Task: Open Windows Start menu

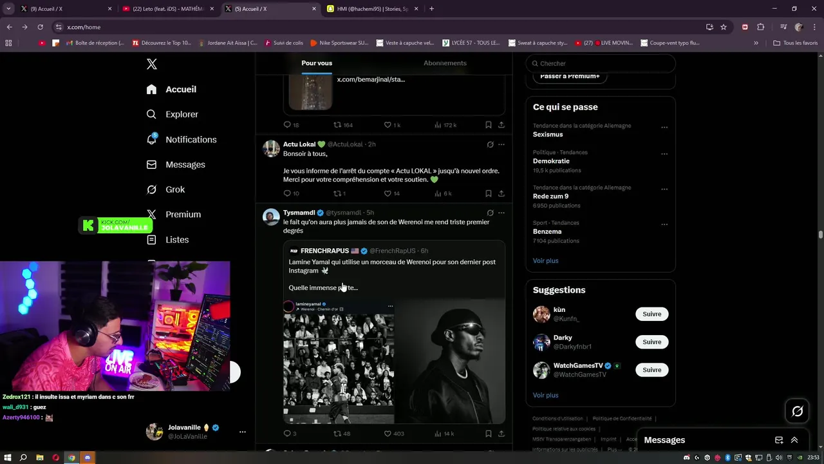Action: point(8,458)
